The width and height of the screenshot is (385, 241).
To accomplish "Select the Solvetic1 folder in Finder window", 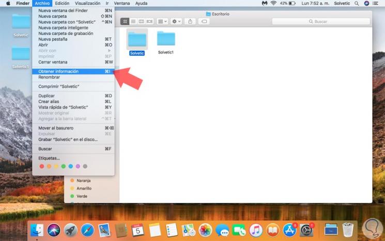I will coord(166,41).
